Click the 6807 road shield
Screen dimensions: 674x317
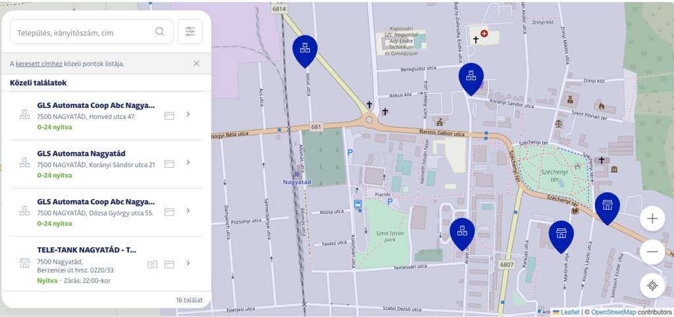507,264
